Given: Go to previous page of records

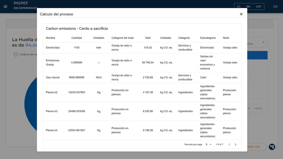Looking at the screenshot, I should [229, 144].
